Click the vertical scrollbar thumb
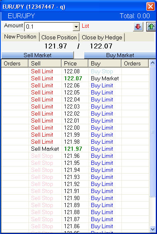Image resolution: width=157 pixels, height=234 pixels. 152,132
